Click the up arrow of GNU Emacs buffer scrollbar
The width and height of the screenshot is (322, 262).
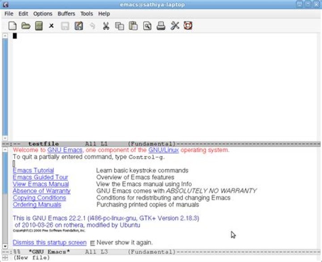point(5,150)
